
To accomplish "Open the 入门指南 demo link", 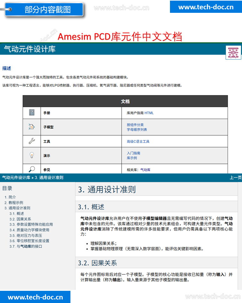I will coord(133,153).
